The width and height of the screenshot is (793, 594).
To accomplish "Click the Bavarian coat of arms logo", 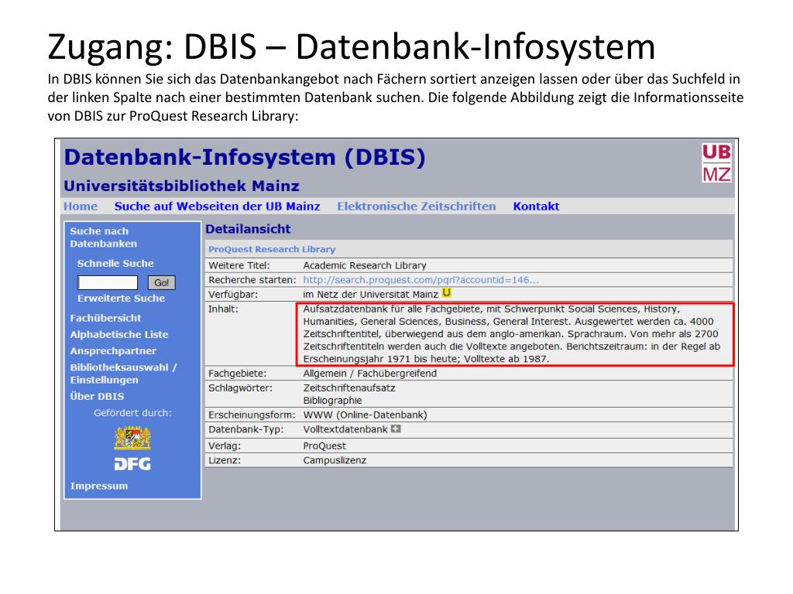I will click(x=132, y=438).
